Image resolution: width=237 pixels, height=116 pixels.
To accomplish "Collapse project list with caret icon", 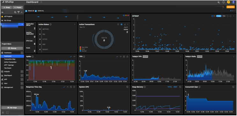I will [x=22, y=12].
